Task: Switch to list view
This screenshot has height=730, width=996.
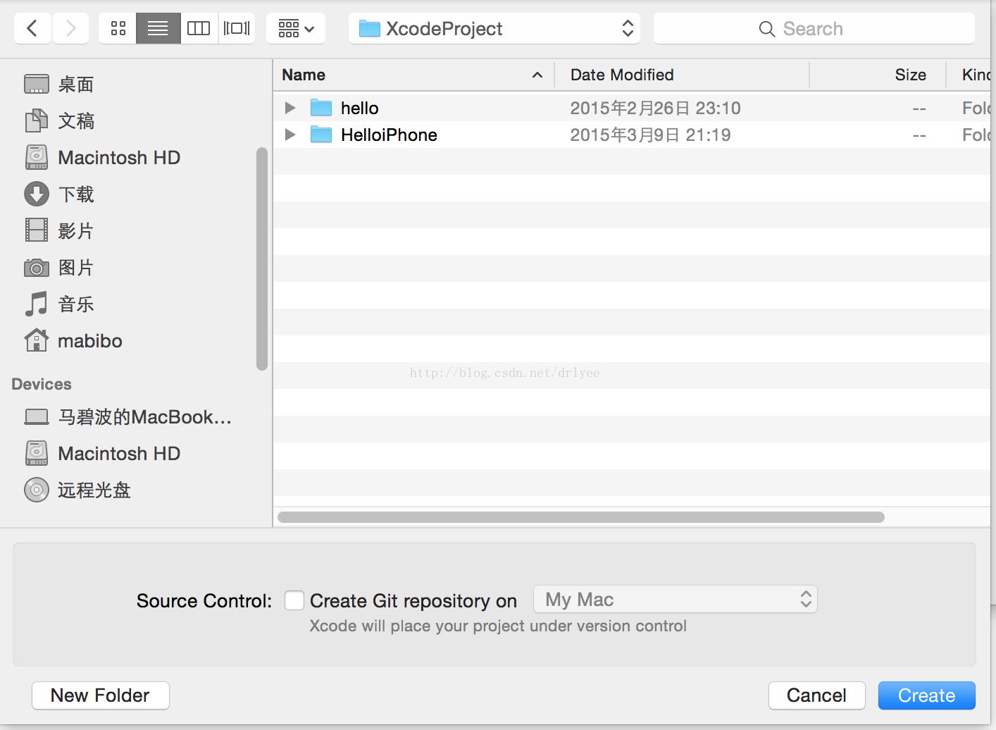Action: [158, 28]
